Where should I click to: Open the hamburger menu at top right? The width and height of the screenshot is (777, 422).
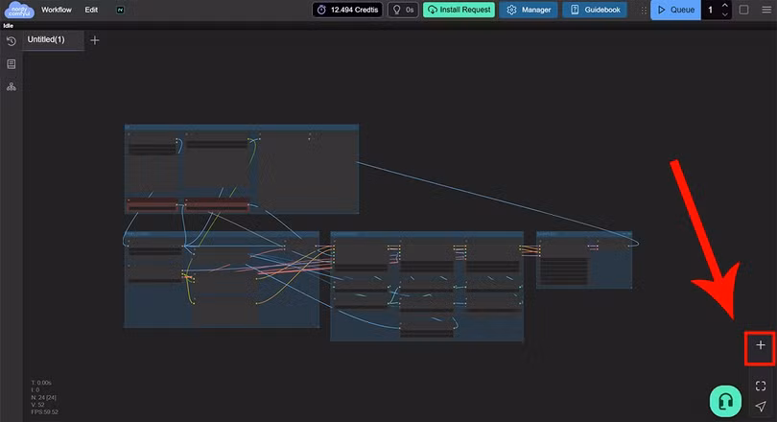click(x=765, y=10)
